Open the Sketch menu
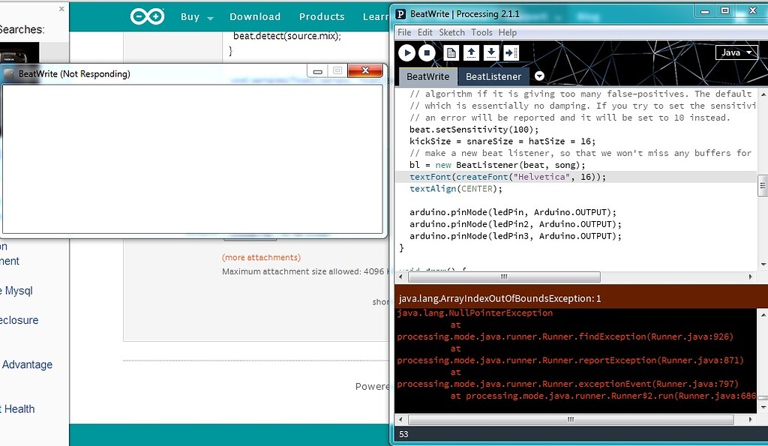The width and height of the screenshot is (768, 446). point(451,32)
